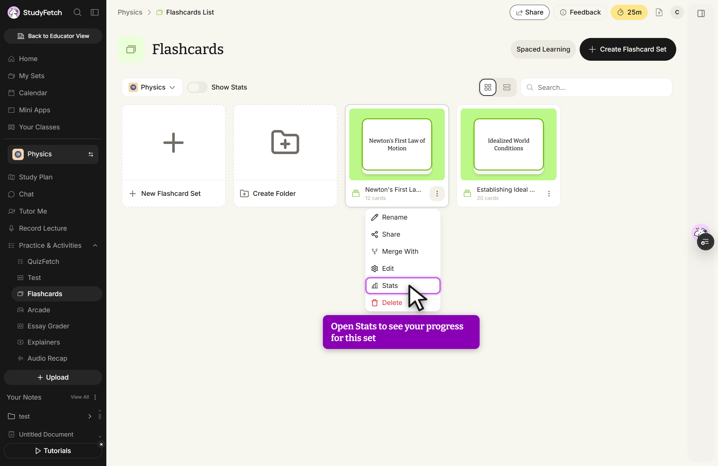Click Back to Educator View
Viewport: 718px width, 466px height.
click(x=53, y=36)
